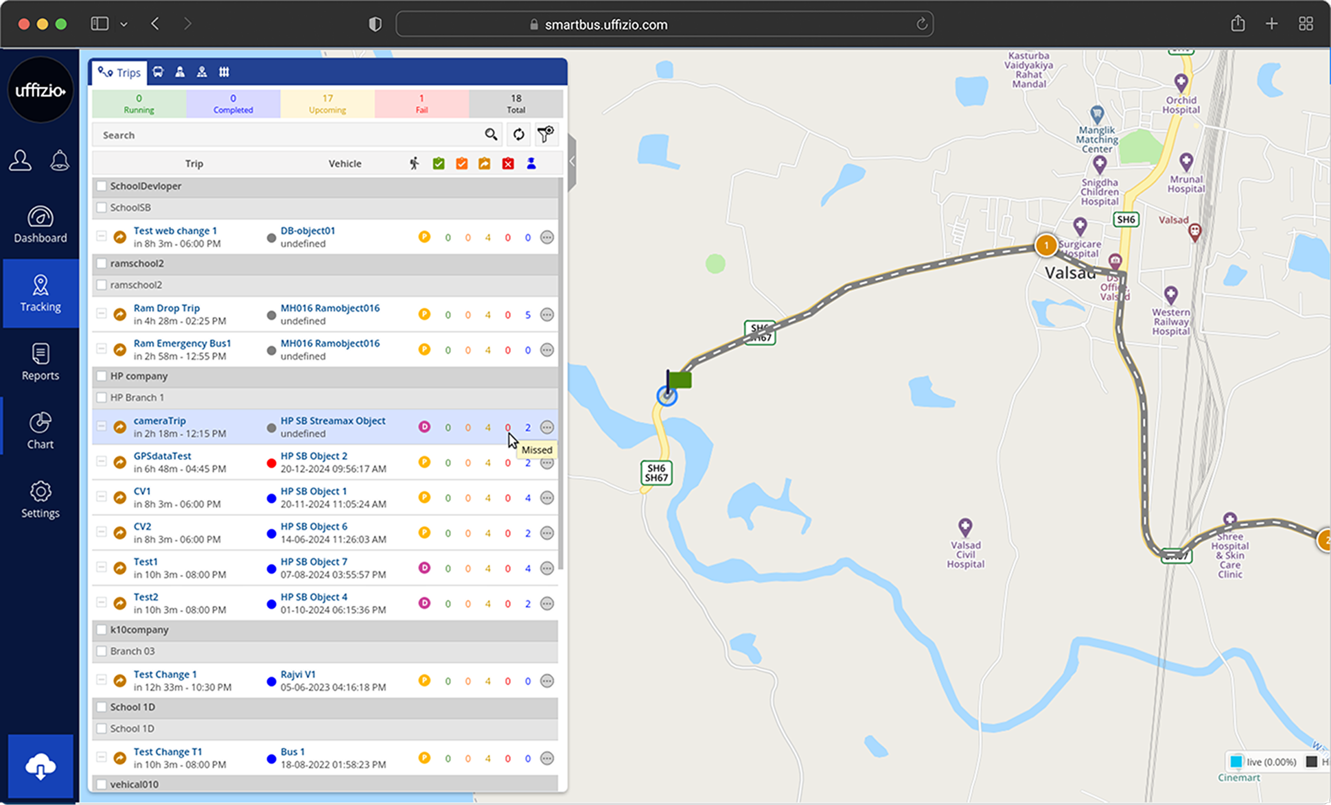This screenshot has width=1331, height=805.
Task: Switch to the Trips tab
Action: 120,72
